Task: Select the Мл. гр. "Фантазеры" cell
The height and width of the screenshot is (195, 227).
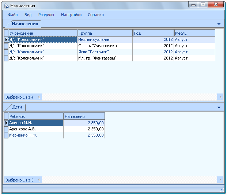Action: coord(105,58)
